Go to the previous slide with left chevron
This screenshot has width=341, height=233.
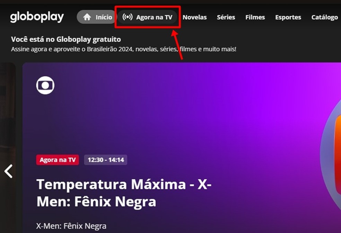[8, 171]
